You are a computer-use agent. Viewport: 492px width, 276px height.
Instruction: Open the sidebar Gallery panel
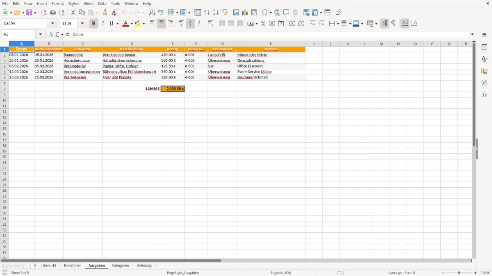click(484, 71)
